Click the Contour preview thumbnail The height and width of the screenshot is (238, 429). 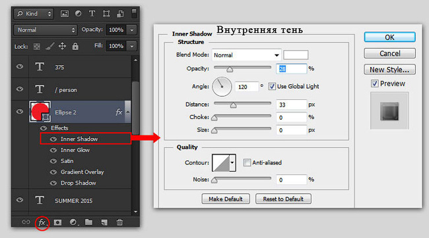click(x=221, y=163)
